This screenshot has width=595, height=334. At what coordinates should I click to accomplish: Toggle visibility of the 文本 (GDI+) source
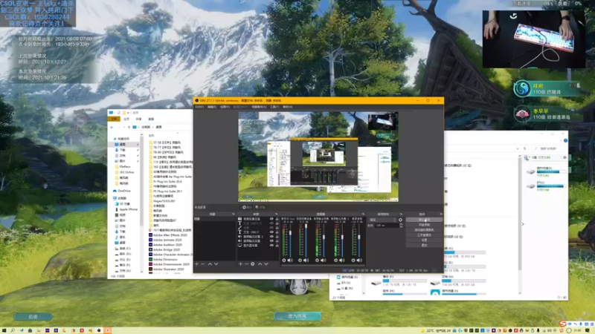coord(271,232)
